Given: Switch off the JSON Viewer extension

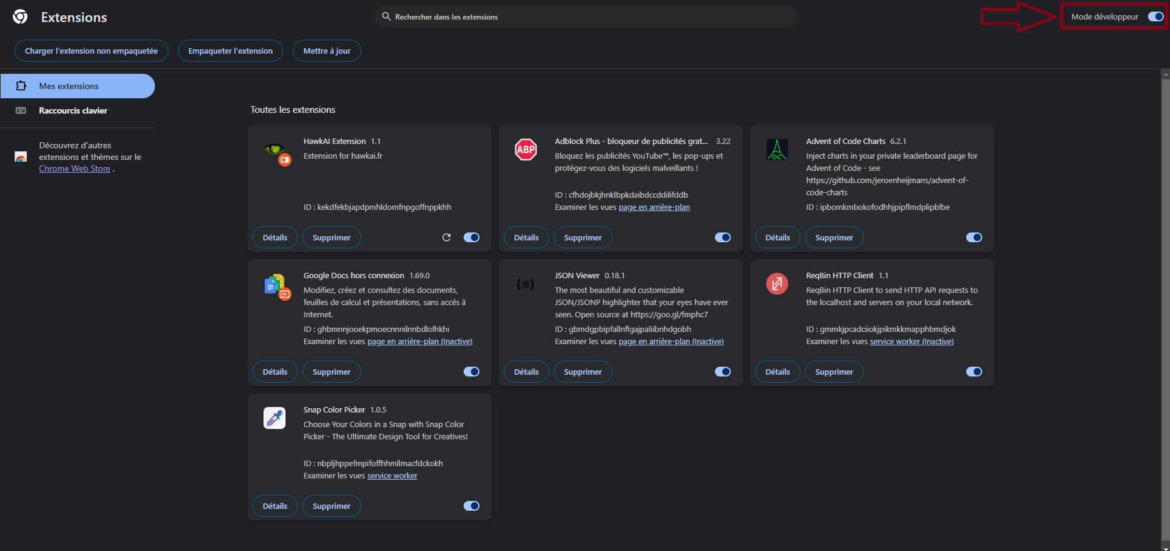Looking at the screenshot, I should point(723,372).
